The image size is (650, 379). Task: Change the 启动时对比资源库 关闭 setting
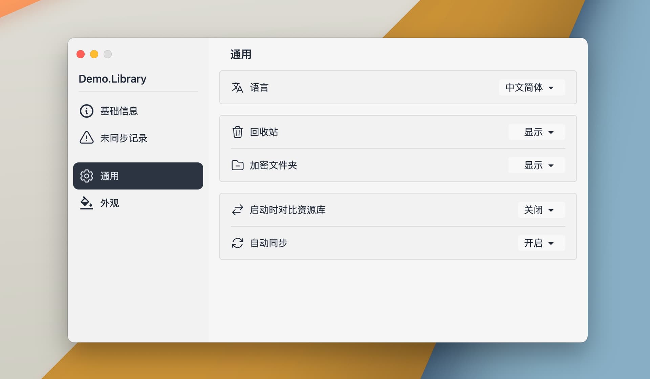tap(541, 210)
